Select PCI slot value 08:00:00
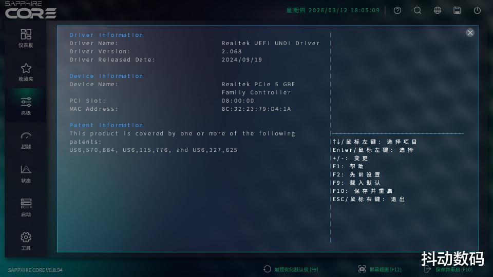493x277 pixels. click(238, 101)
